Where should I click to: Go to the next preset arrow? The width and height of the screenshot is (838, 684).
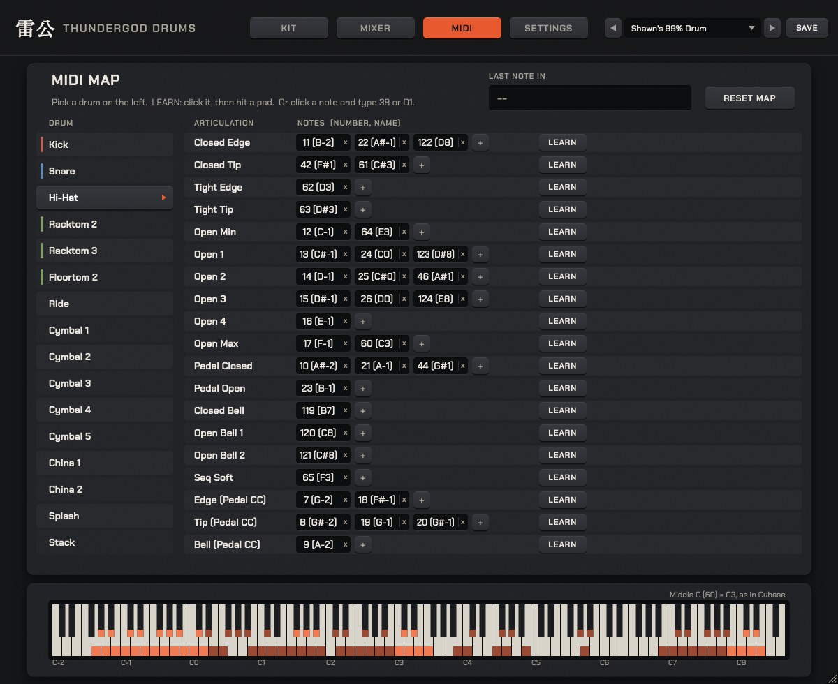coord(772,28)
